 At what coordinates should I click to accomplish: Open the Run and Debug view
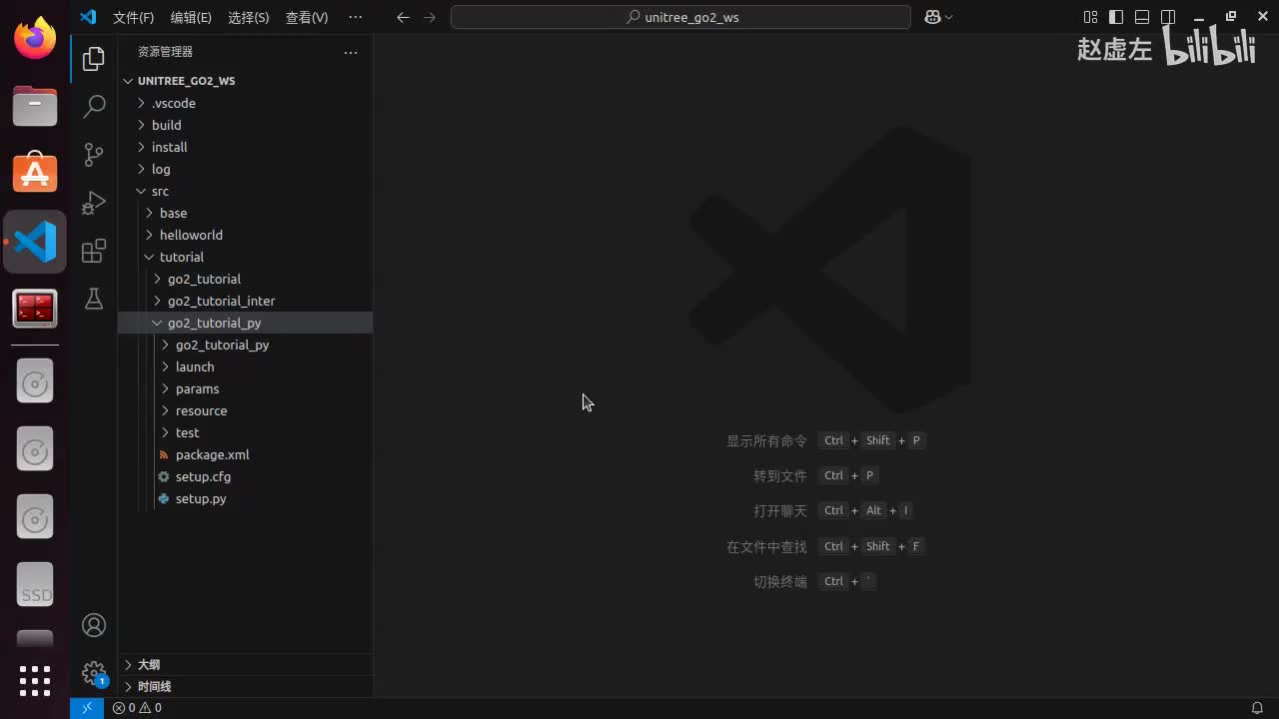click(94, 203)
